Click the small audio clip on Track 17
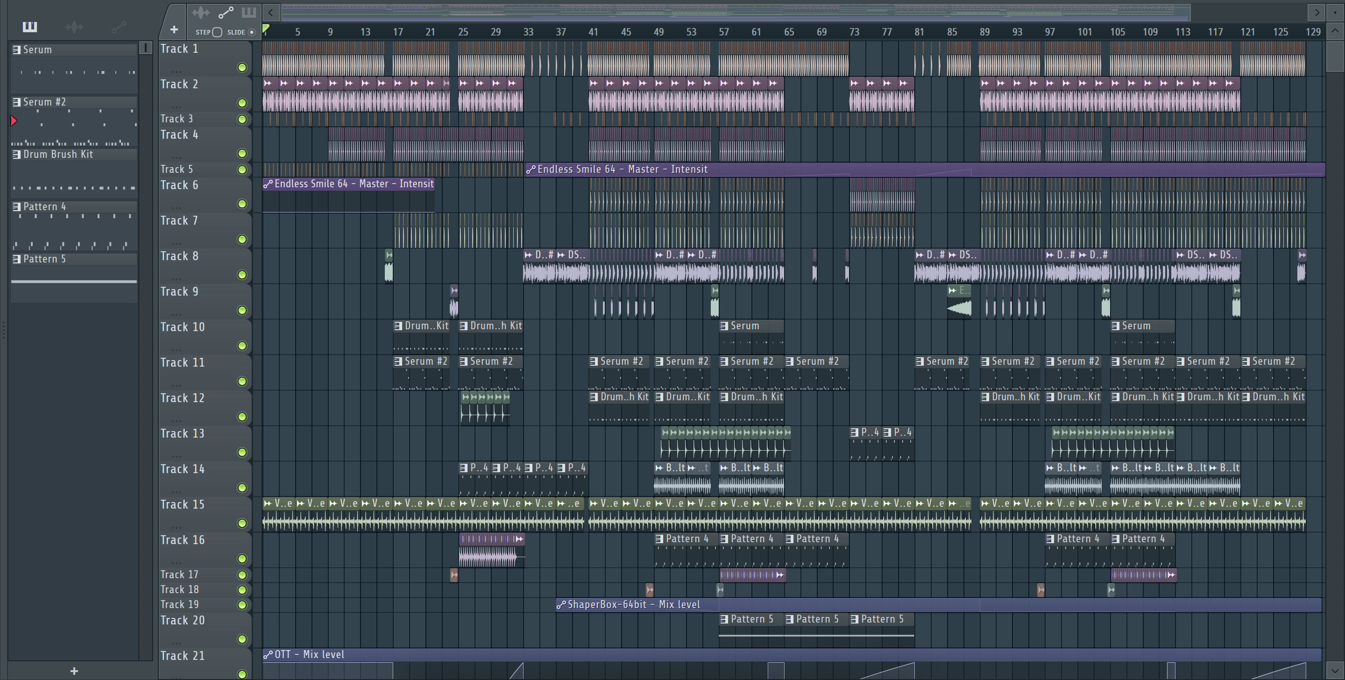This screenshot has width=1345, height=680. (454, 575)
